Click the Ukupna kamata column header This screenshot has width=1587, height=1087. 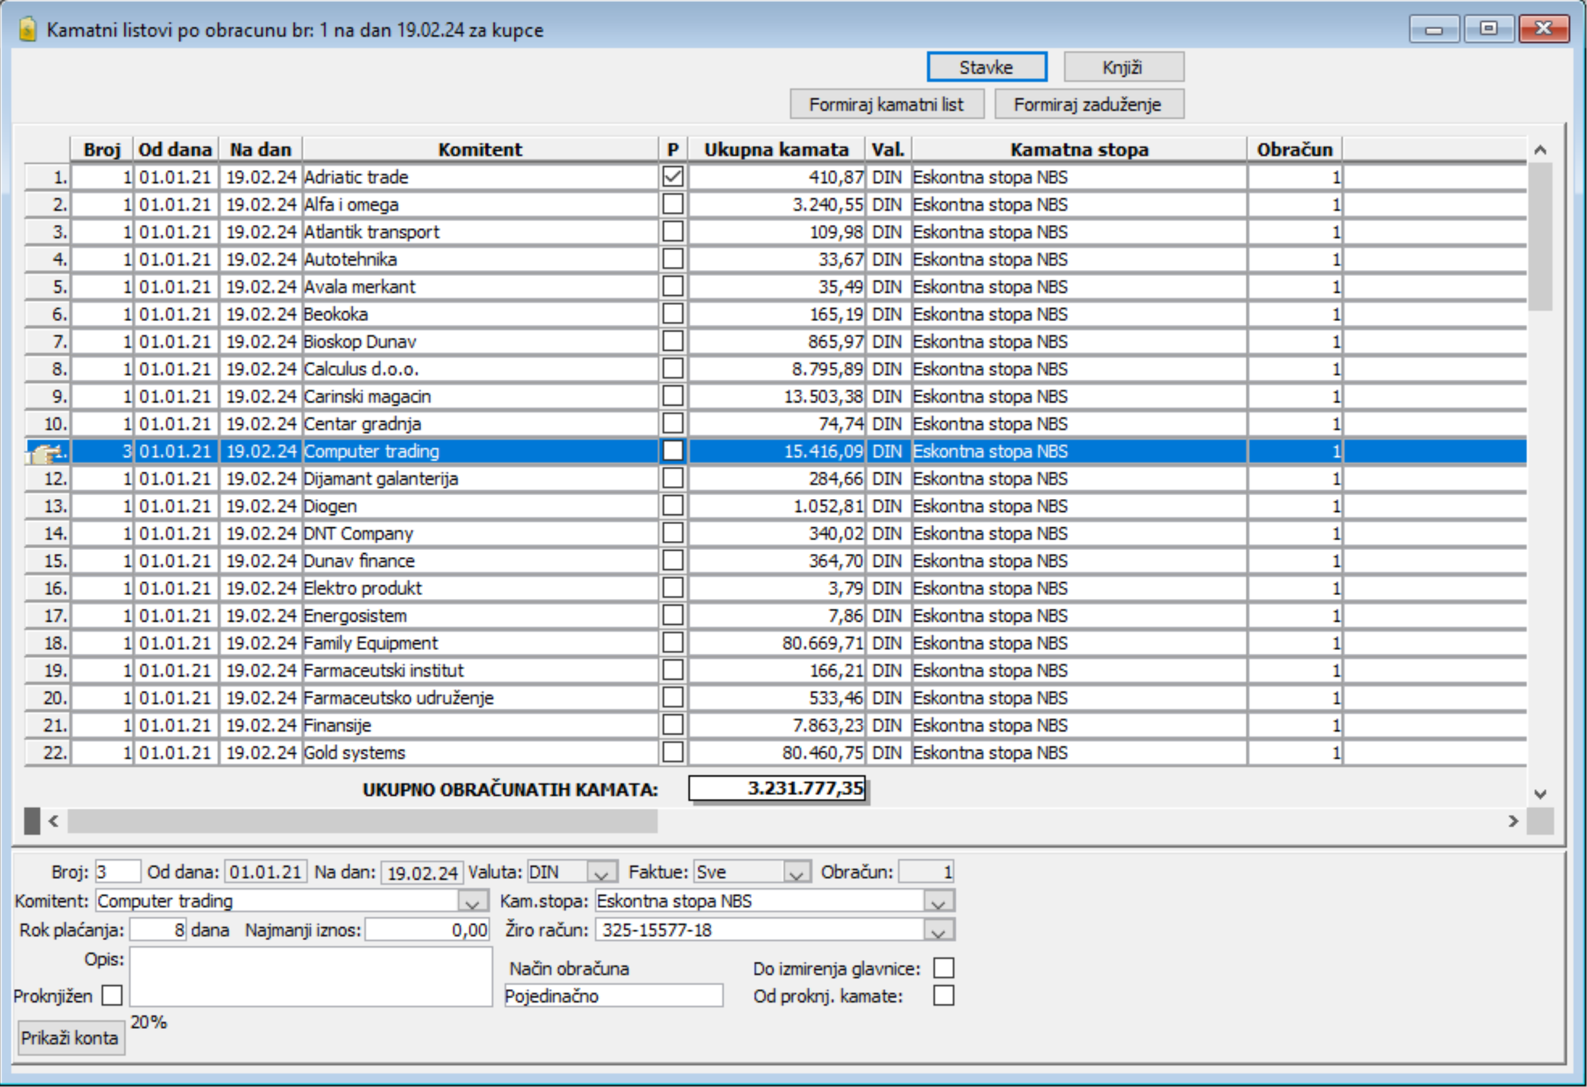tap(776, 150)
